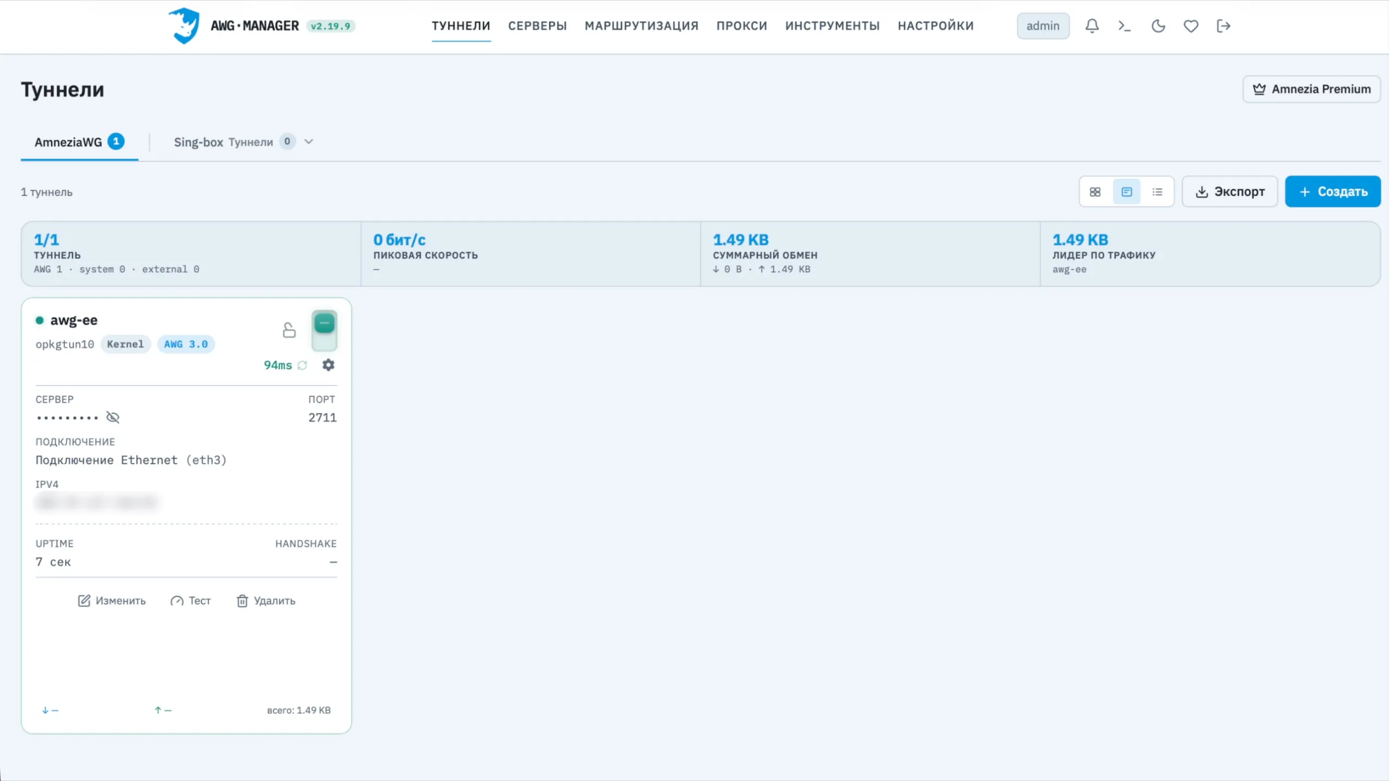1389x781 pixels.
Task: Open the terminal console icon
Action: coord(1124,25)
